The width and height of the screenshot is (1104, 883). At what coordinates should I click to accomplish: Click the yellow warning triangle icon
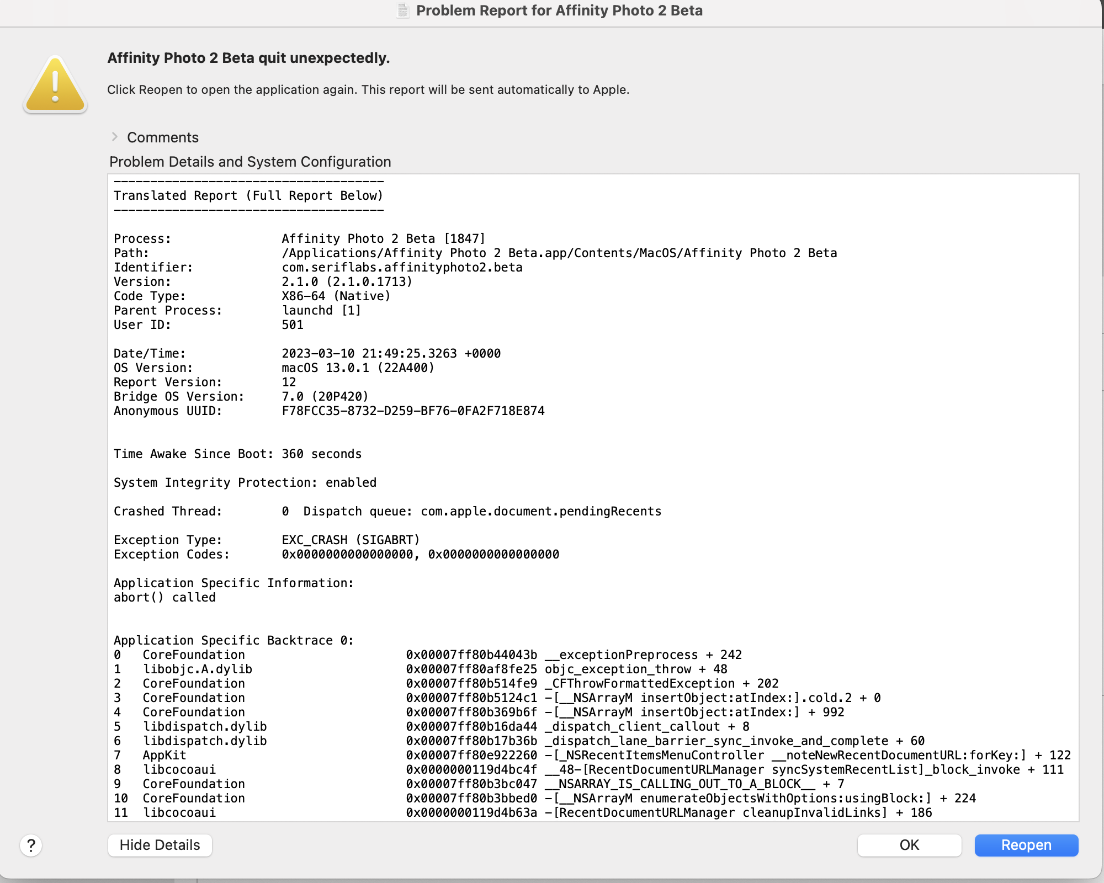[55, 85]
